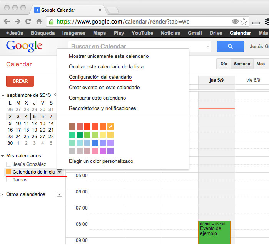Viewport: 269px width, 245px height.
Task: Pick the checked orange color swatch
Action: pos(110,127)
